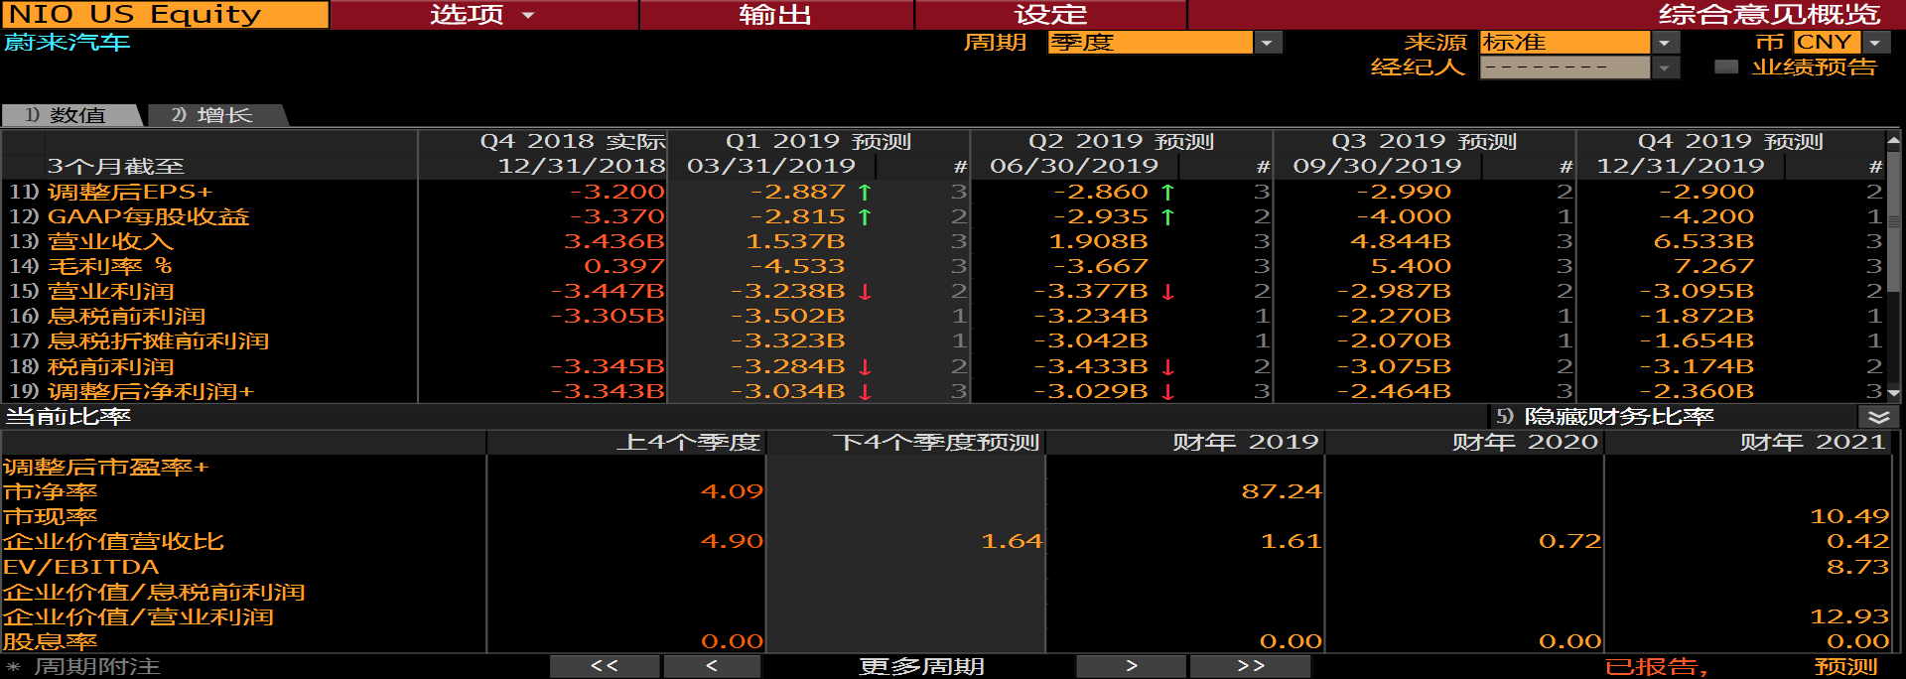Open the 周期 季度 dropdown arrow
Screen dimensions: 1906x679
(x=1267, y=43)
